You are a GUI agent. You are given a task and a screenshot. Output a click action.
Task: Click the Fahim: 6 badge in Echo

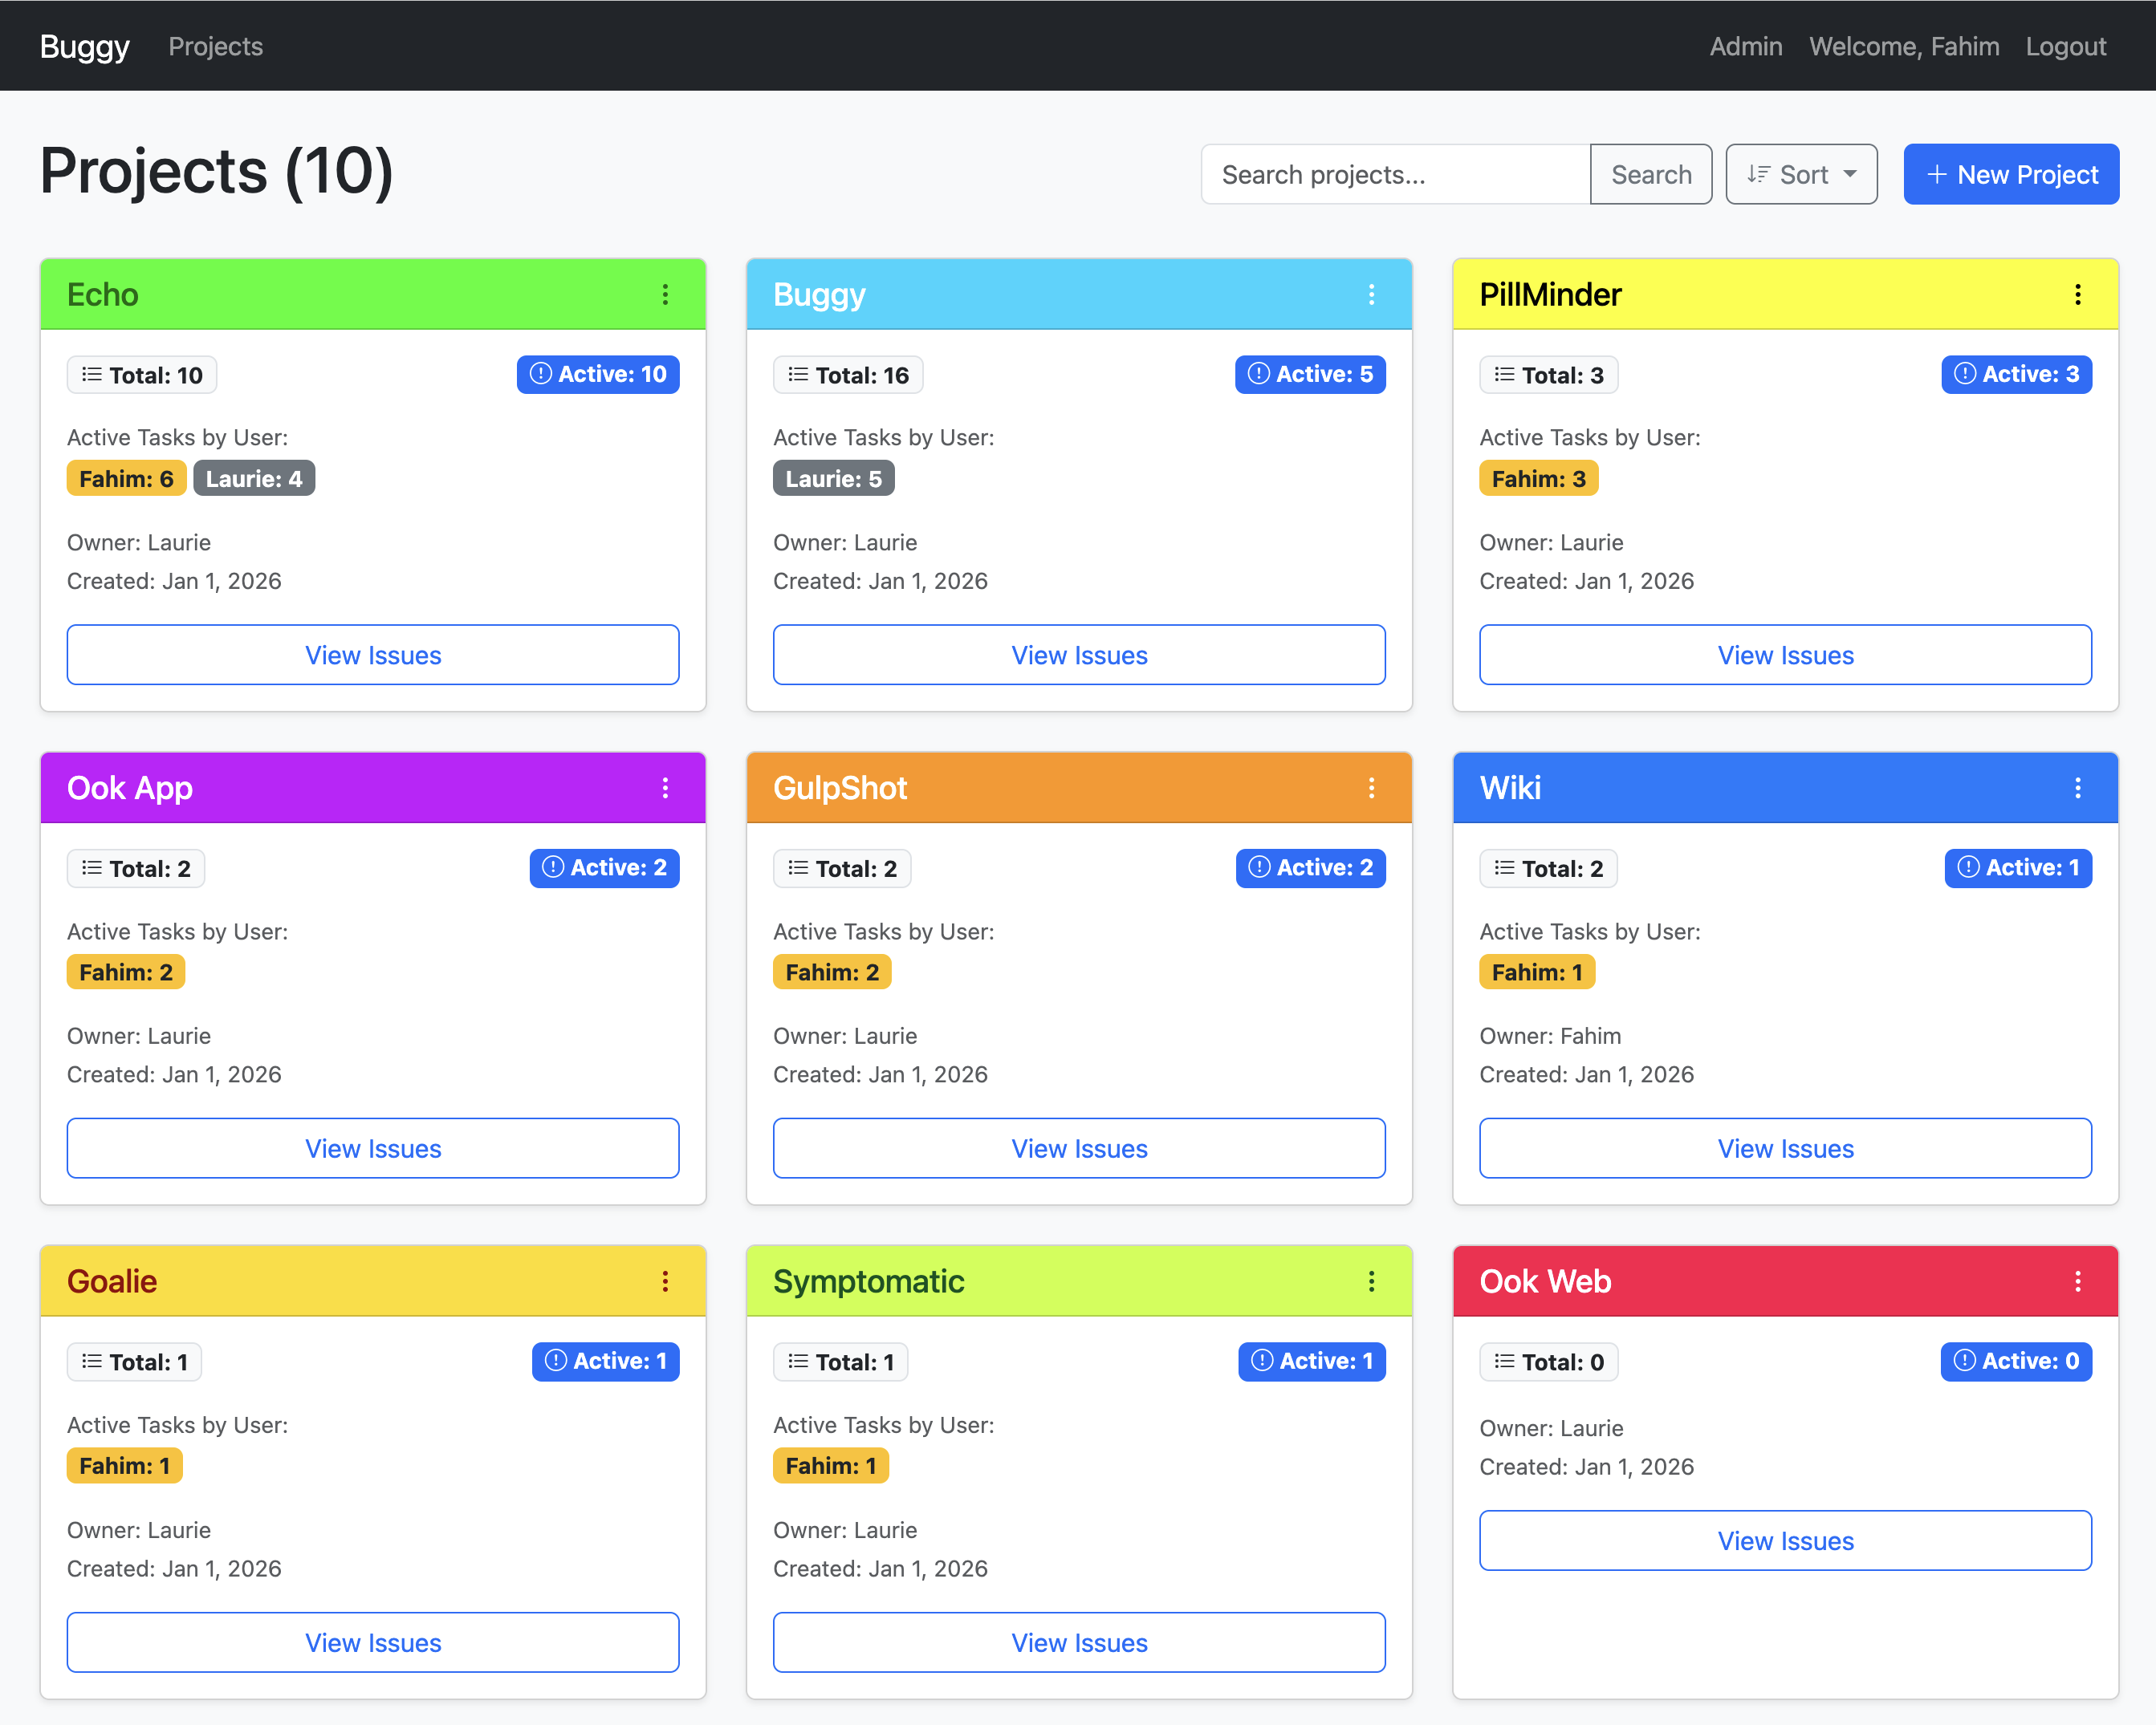point(126,479)
